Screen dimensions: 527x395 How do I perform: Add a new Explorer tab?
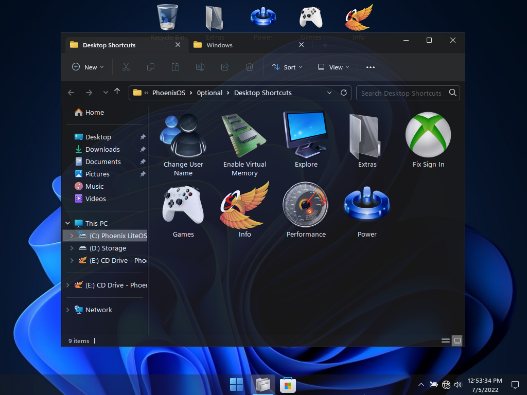tap(325, 45)
